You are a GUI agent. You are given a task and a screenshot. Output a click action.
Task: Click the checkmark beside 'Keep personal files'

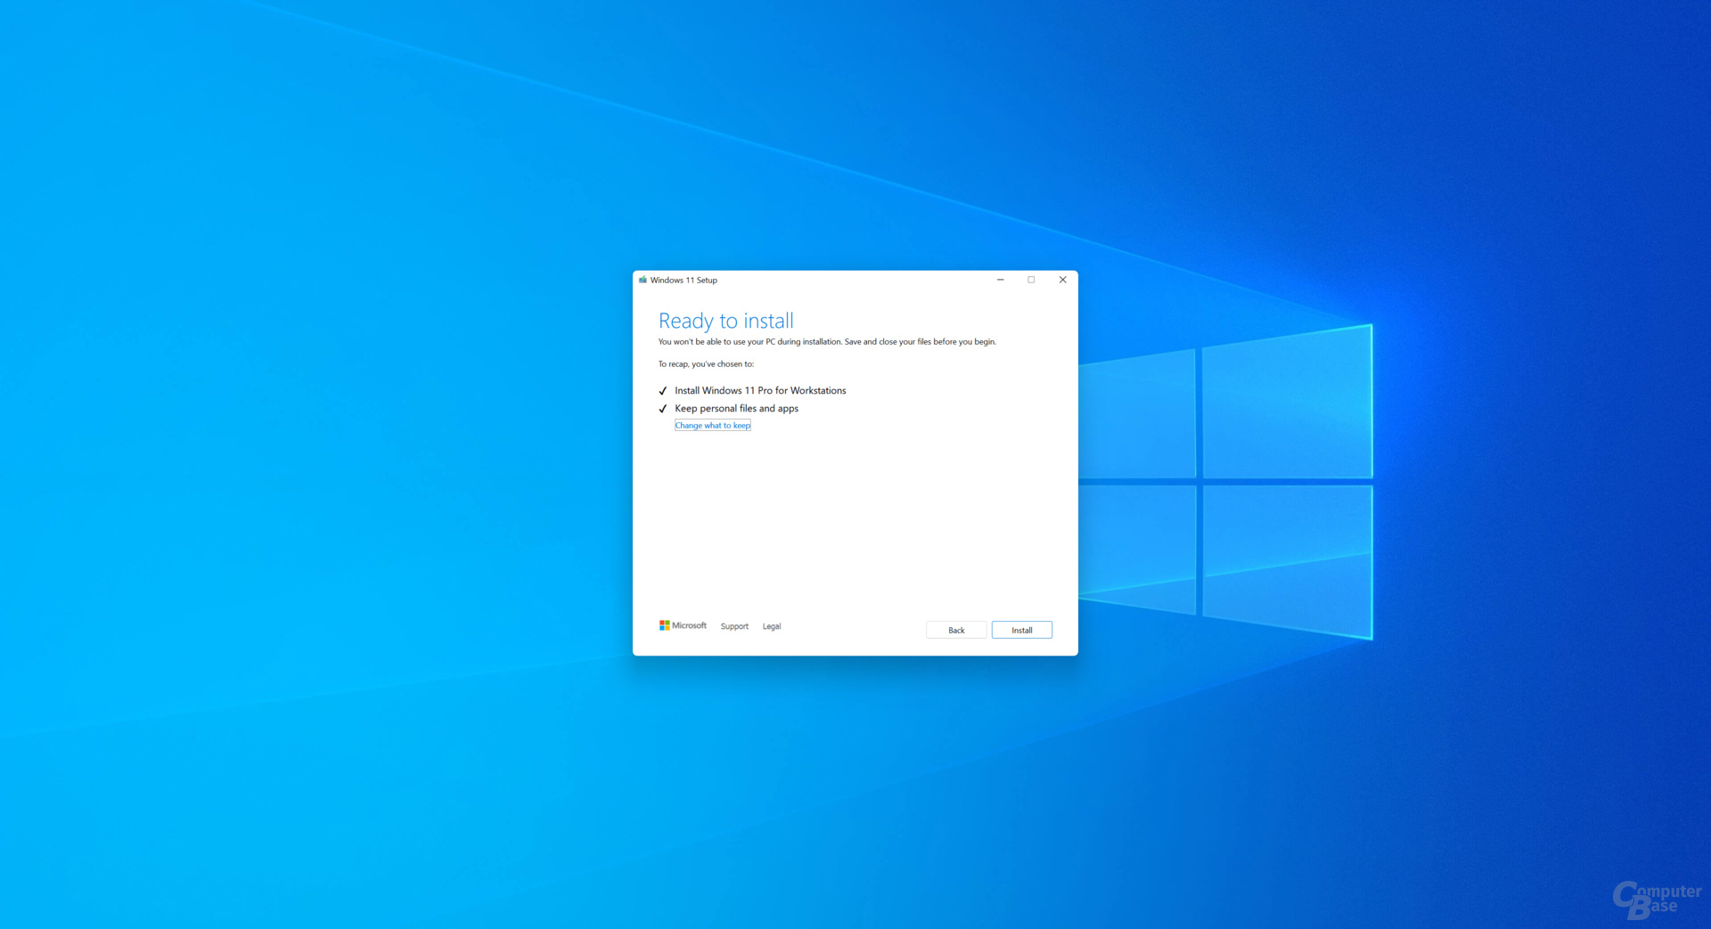coord(663,409)
